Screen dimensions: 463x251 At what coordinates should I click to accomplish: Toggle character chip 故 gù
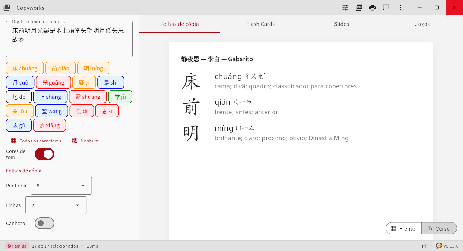19,125
